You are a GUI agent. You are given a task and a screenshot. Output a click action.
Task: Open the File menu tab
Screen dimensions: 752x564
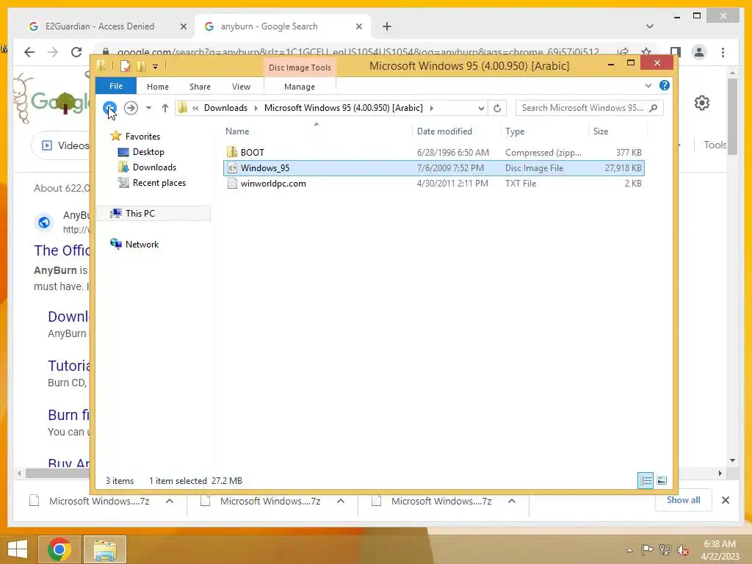[x=116, y=86]
